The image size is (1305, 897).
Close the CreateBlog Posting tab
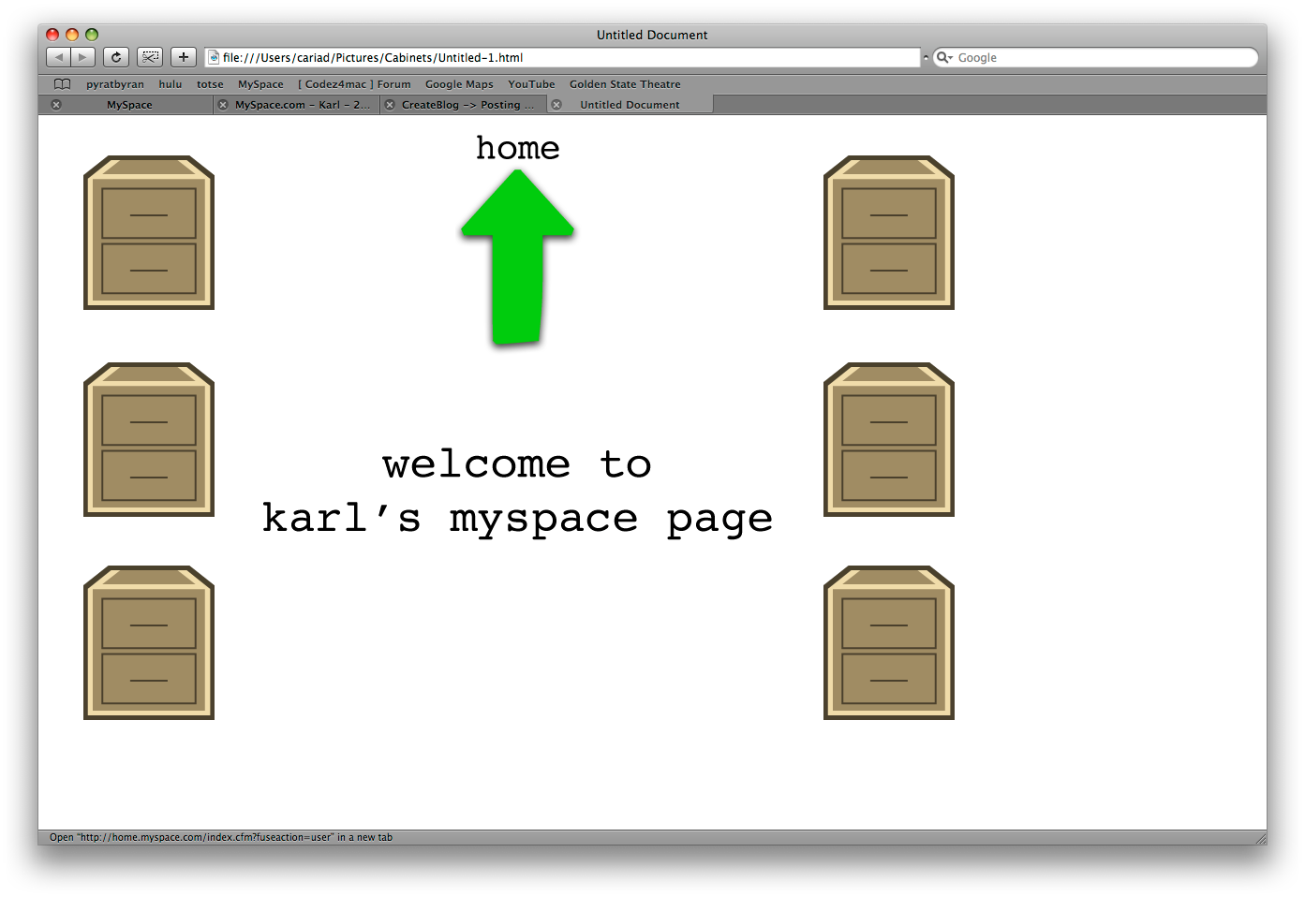(390, 105)
